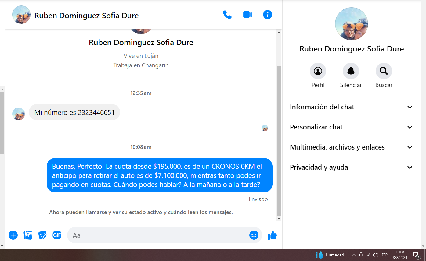Send a thumbs-up like
This screenshot has height=261, width=426.
(x=272, y=235)
